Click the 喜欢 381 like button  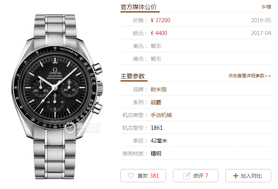143,176
